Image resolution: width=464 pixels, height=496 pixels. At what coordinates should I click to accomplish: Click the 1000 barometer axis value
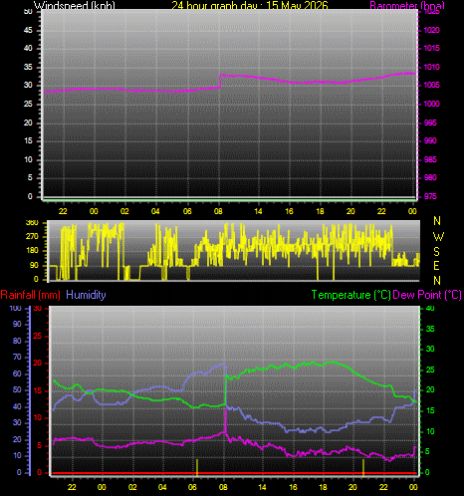[431, 104]
